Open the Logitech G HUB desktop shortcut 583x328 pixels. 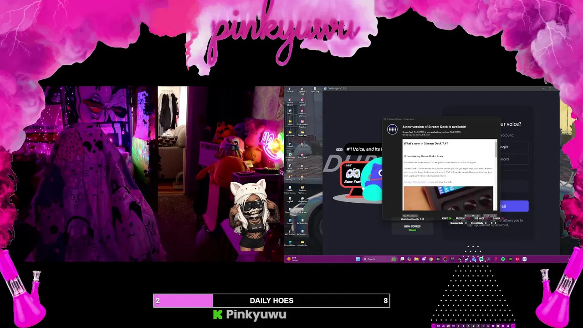pos(302,91)
